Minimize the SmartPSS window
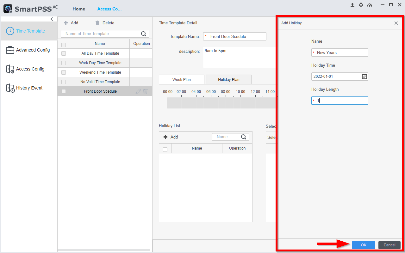Screen dimensions: 405x253 click(383, 5)
